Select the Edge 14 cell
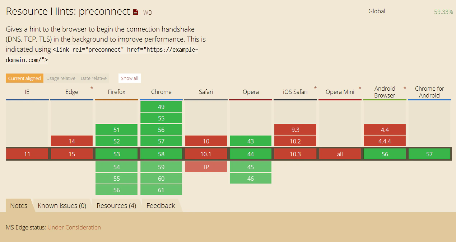Screen dimensions: 456x242 72,141
